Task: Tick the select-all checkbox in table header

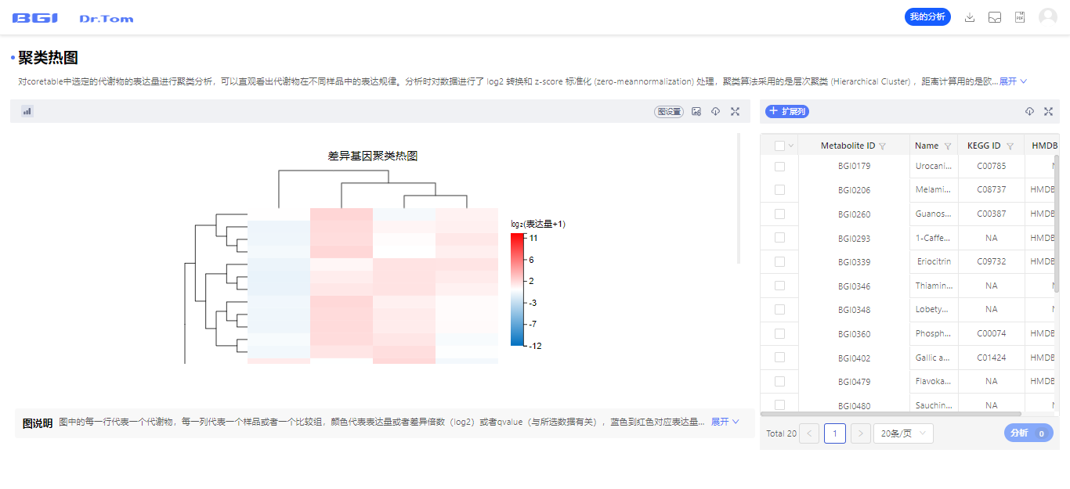Action: 779,146
